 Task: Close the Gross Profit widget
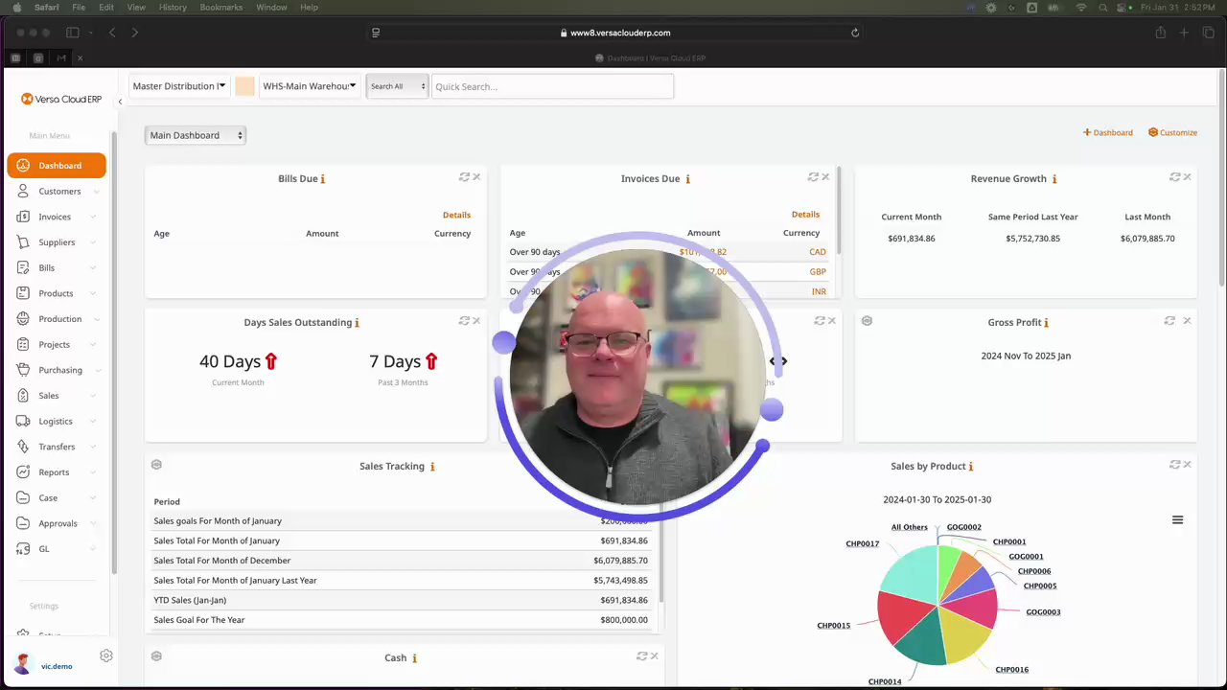point(1187,321)
